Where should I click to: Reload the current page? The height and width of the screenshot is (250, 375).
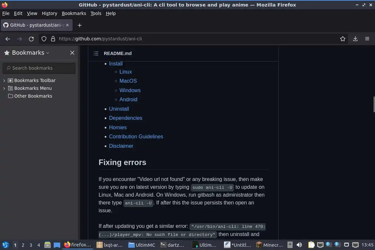31,39
